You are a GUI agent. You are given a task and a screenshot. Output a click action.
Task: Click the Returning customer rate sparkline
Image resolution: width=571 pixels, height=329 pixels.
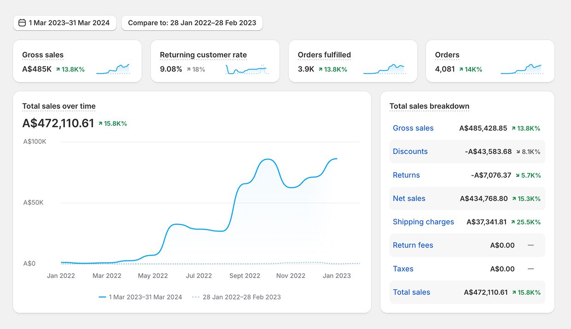tap(246, 70)
